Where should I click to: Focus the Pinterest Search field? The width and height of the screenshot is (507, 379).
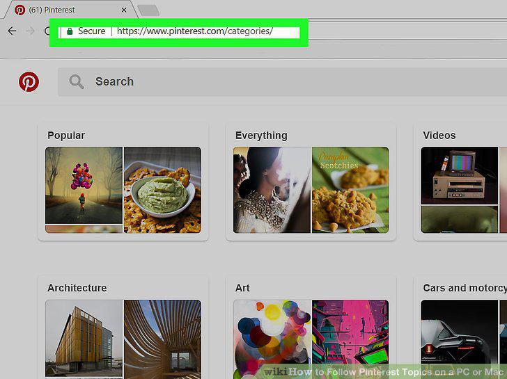click(282, 81)
